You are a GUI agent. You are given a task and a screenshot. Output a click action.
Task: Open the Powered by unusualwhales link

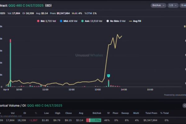coord(175,95)
